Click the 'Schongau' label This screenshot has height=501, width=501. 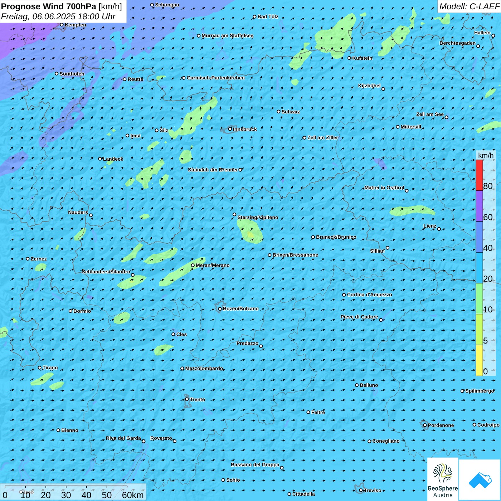click(167, 5)
